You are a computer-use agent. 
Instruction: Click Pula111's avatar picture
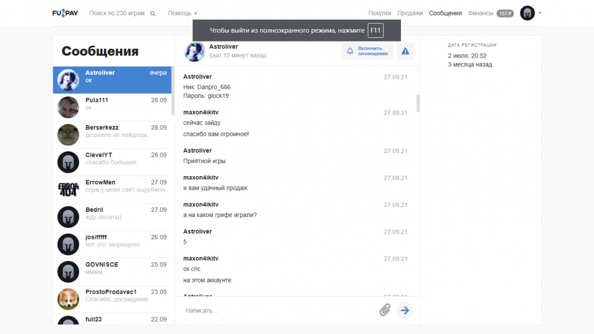tap(68, 107)
